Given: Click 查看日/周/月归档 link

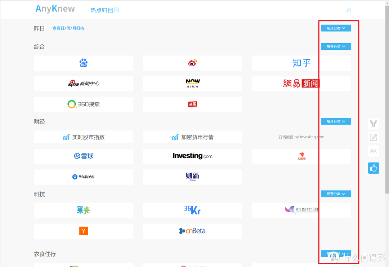Looking at the screenshot, I should 68,28.
